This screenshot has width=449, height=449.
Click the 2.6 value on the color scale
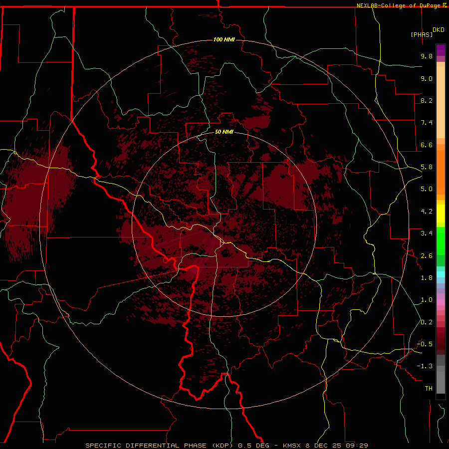427,256
